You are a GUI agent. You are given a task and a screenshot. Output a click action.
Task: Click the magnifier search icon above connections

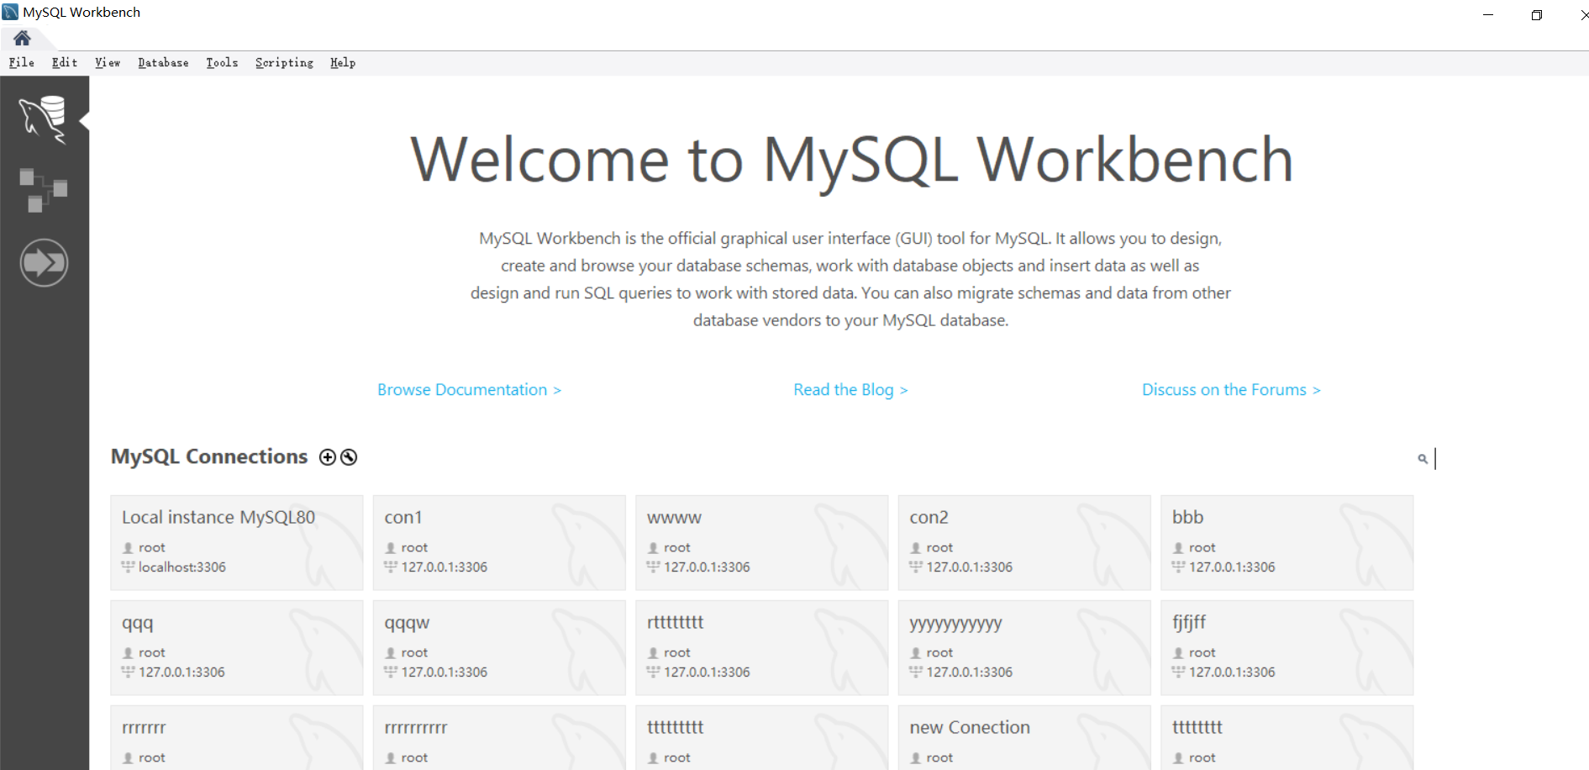pos(1423,459)
